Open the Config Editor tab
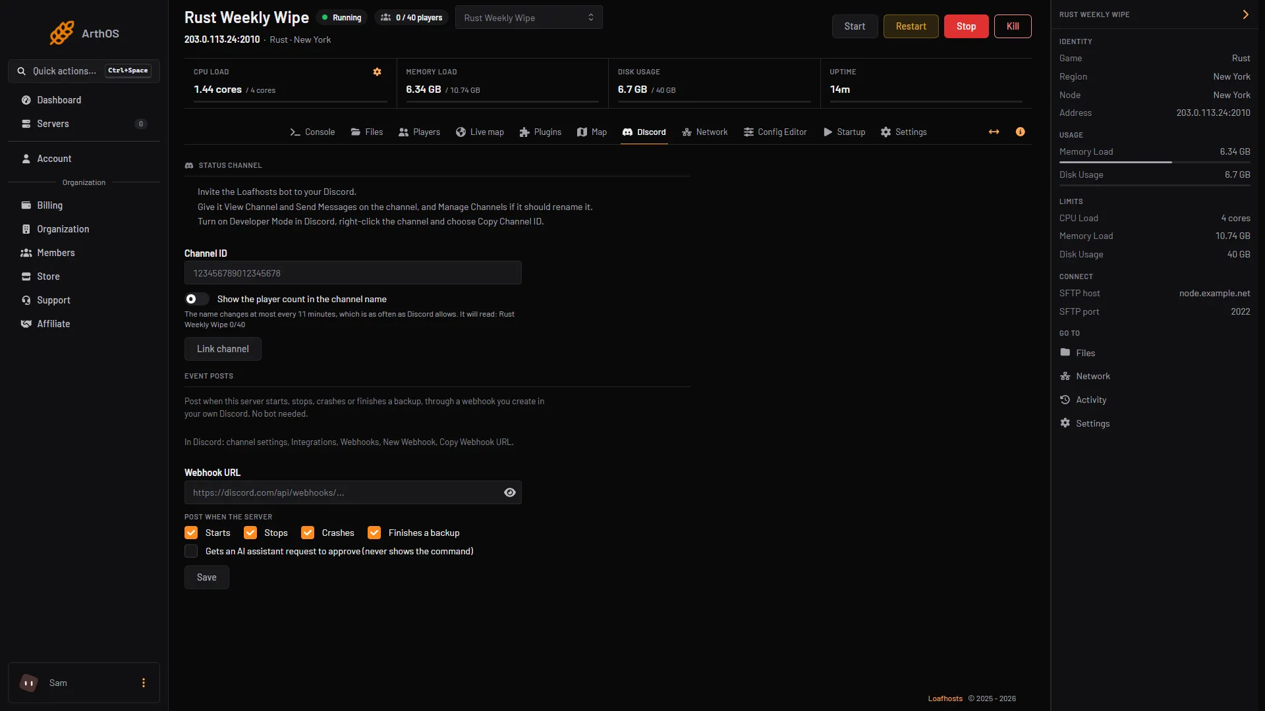Image resolution: width=1265 pixels, height=711 pixels. pos(775,132)
